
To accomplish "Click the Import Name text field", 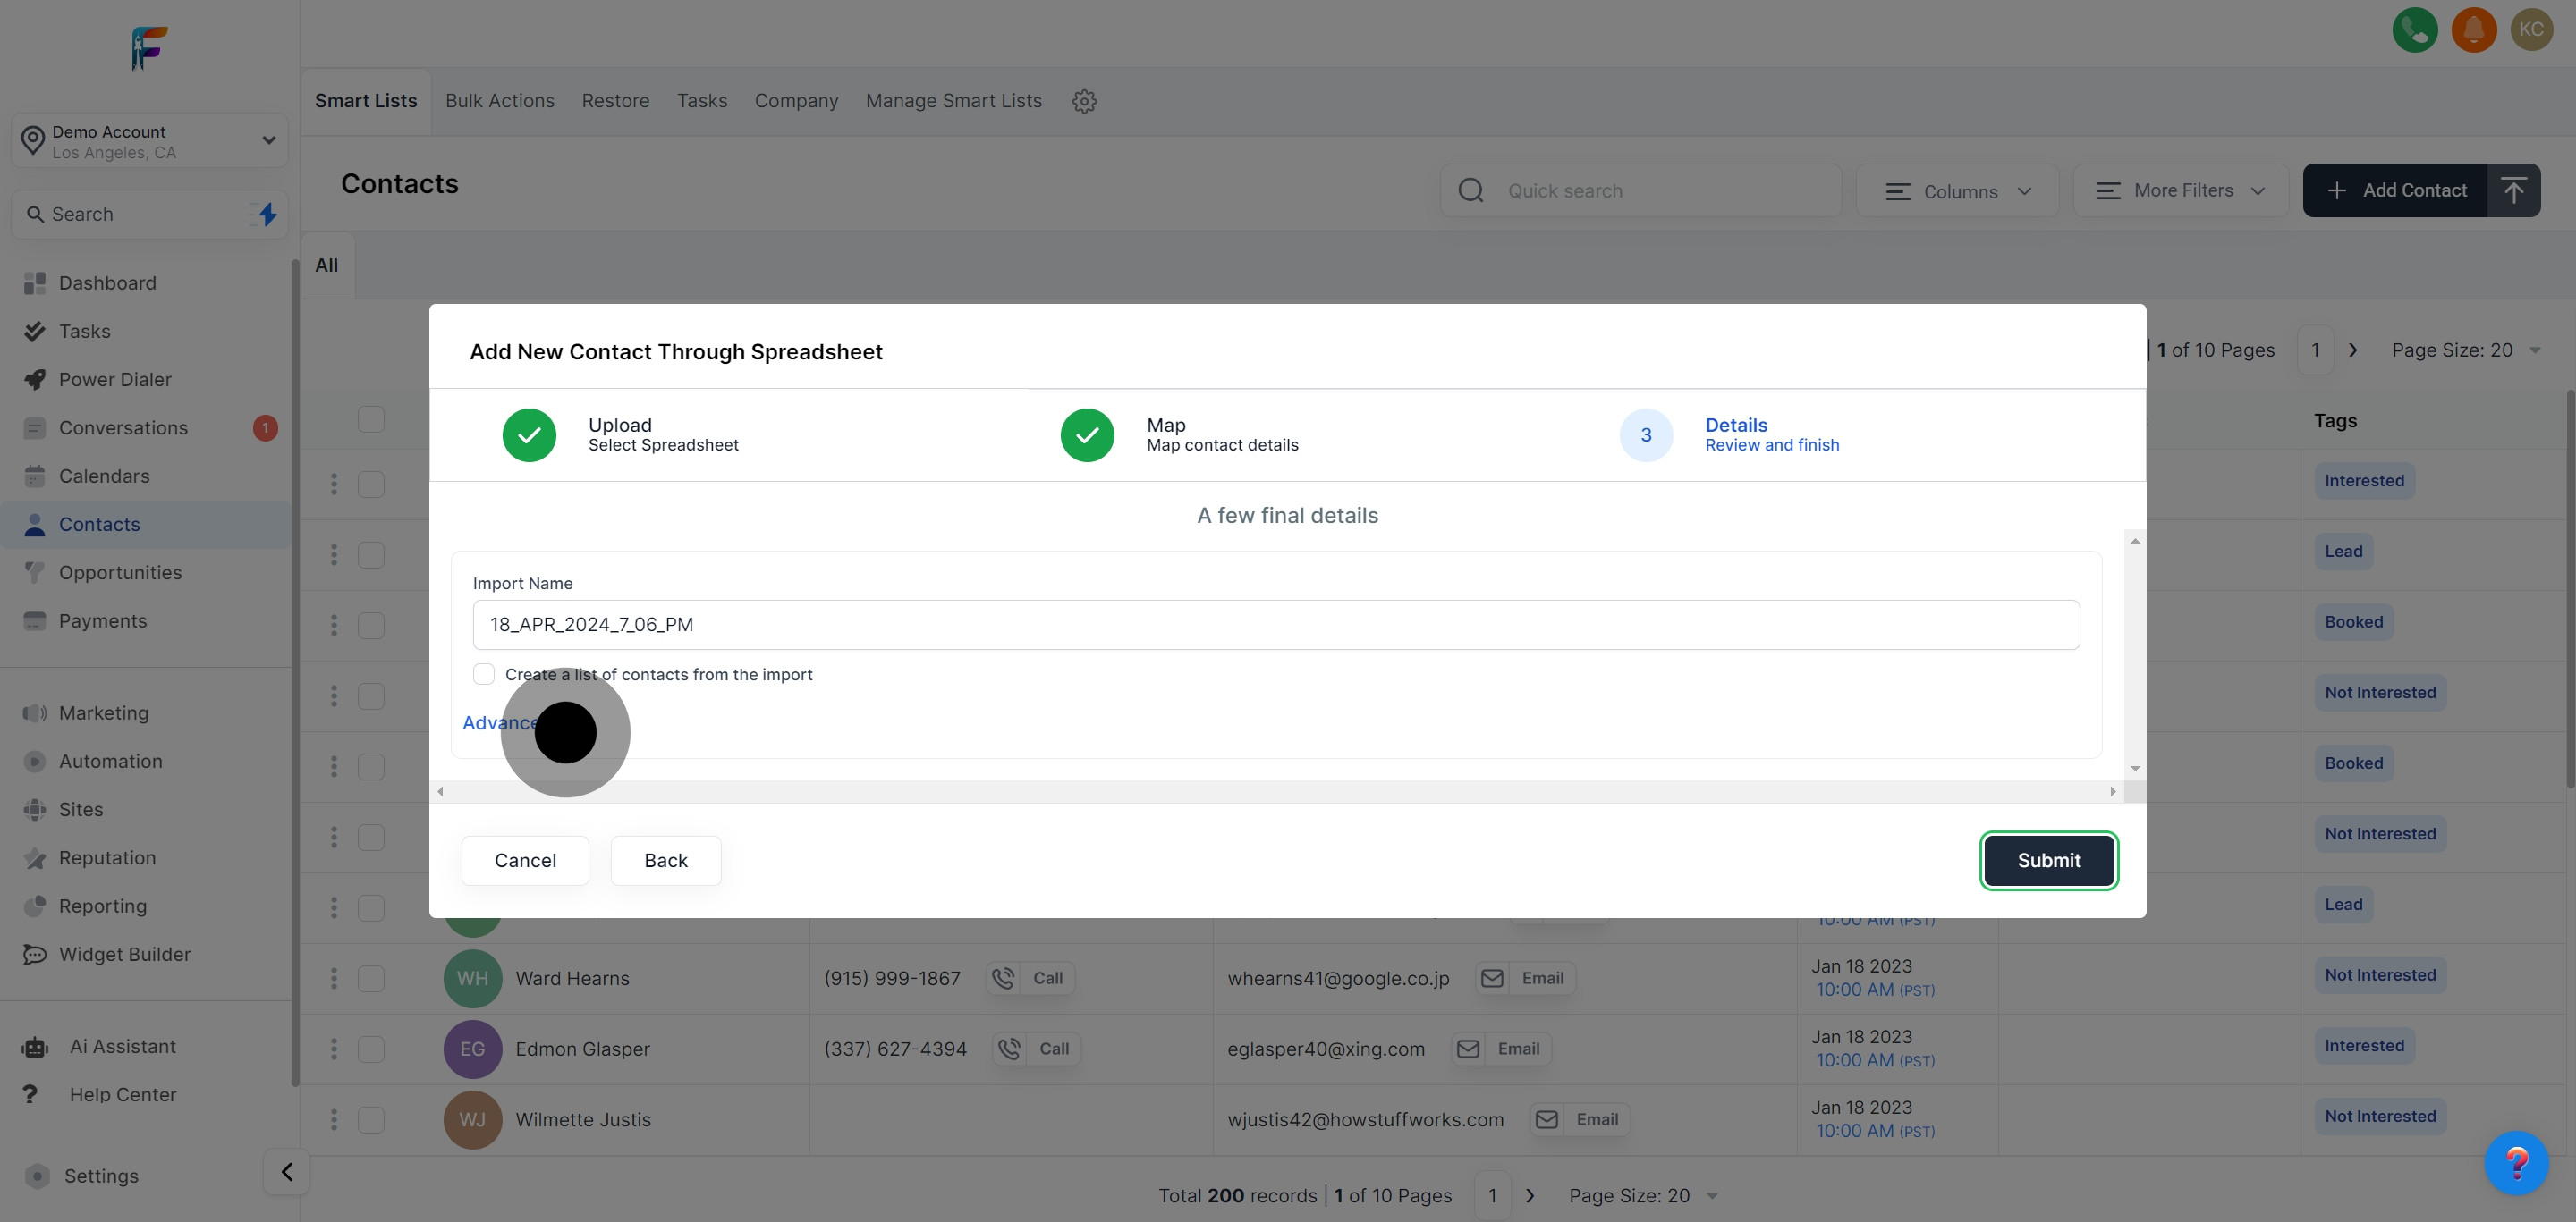I will pos(1275,625).
